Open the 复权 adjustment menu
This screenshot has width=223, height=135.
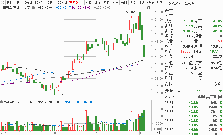(89, 3)
